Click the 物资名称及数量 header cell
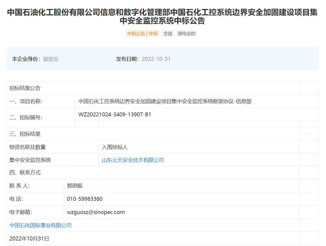326x246 pixels. click(x=52, y=147)
